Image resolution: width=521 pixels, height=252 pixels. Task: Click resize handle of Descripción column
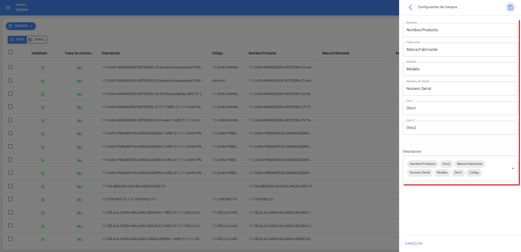click(206, 58)
